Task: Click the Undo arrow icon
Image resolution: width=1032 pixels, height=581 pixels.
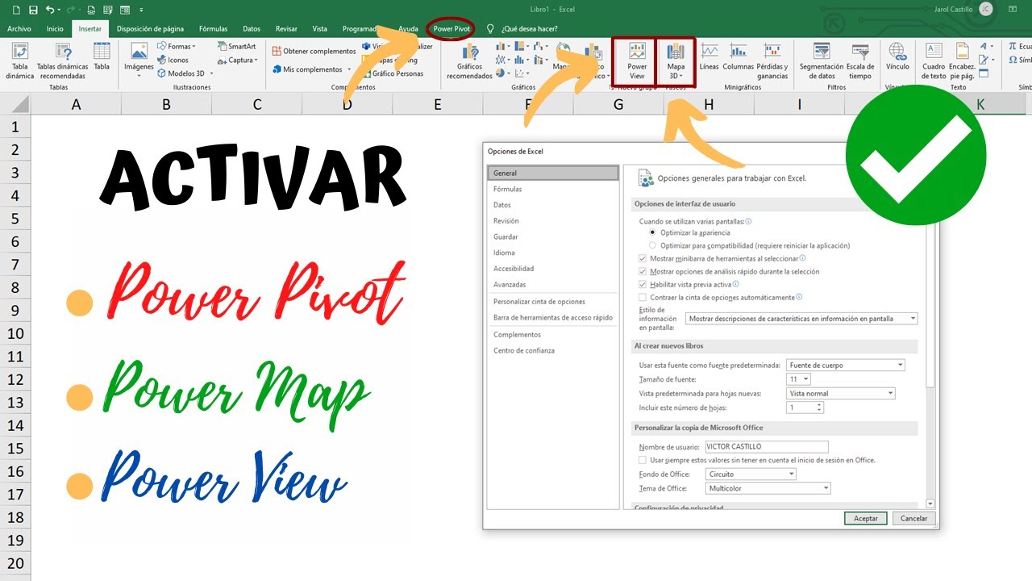Action: coord(52,10)
